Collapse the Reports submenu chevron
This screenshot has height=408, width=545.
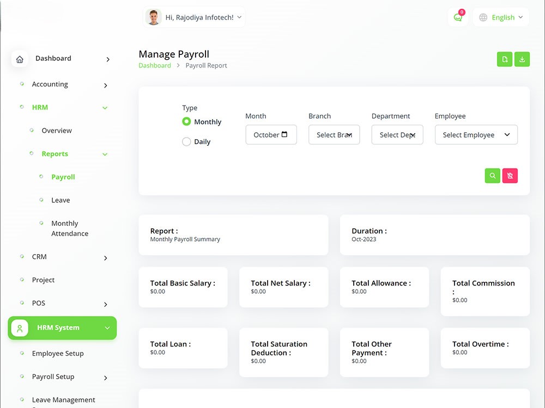pos(105,154)
